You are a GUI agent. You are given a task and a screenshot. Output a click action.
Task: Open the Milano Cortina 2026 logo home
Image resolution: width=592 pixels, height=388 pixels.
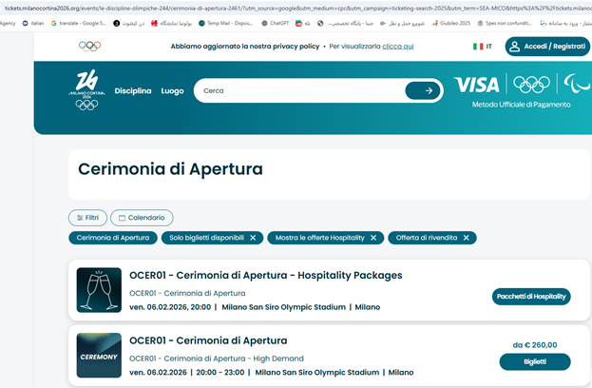(x=86, y=90)
